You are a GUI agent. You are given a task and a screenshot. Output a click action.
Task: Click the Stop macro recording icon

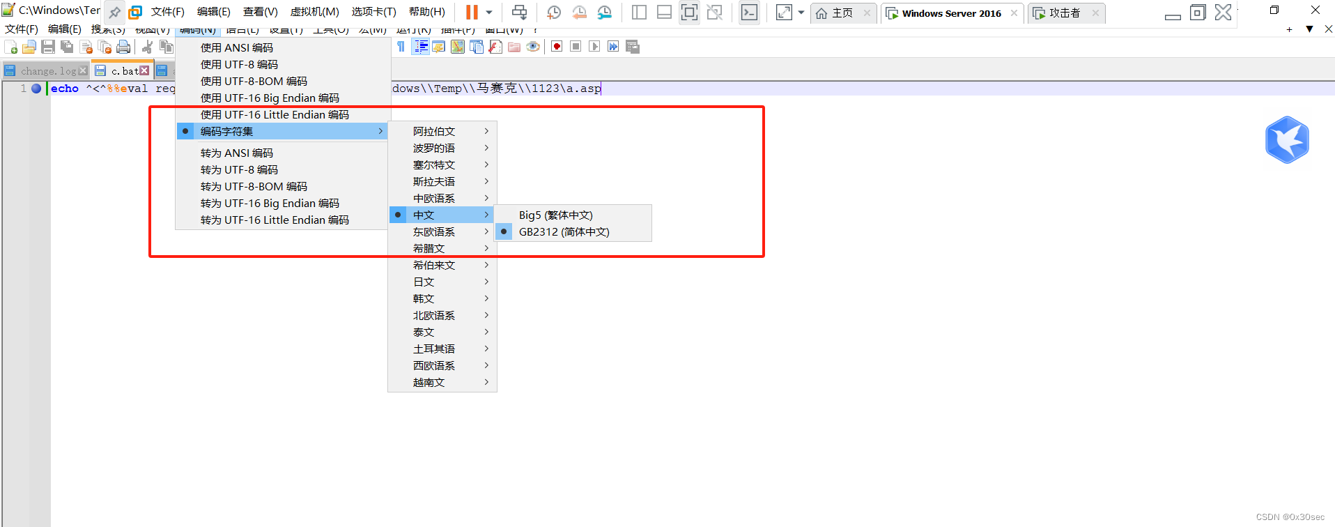point(576,47)
